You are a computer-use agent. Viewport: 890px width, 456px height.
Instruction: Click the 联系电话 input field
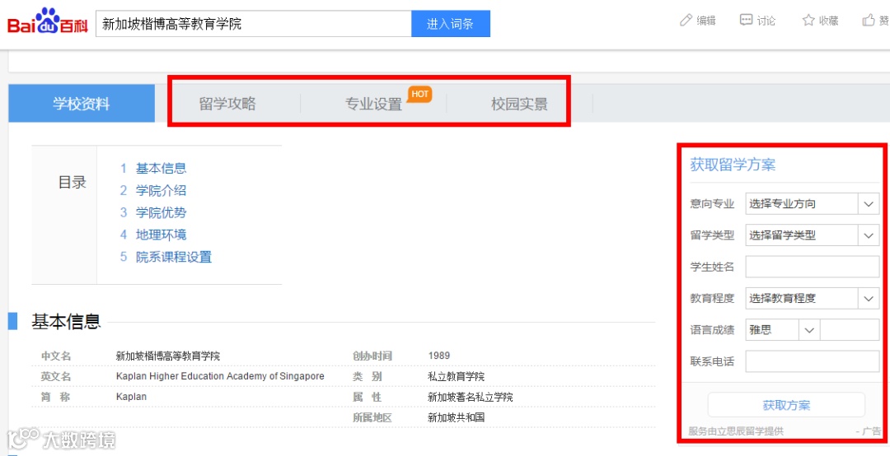813,361
